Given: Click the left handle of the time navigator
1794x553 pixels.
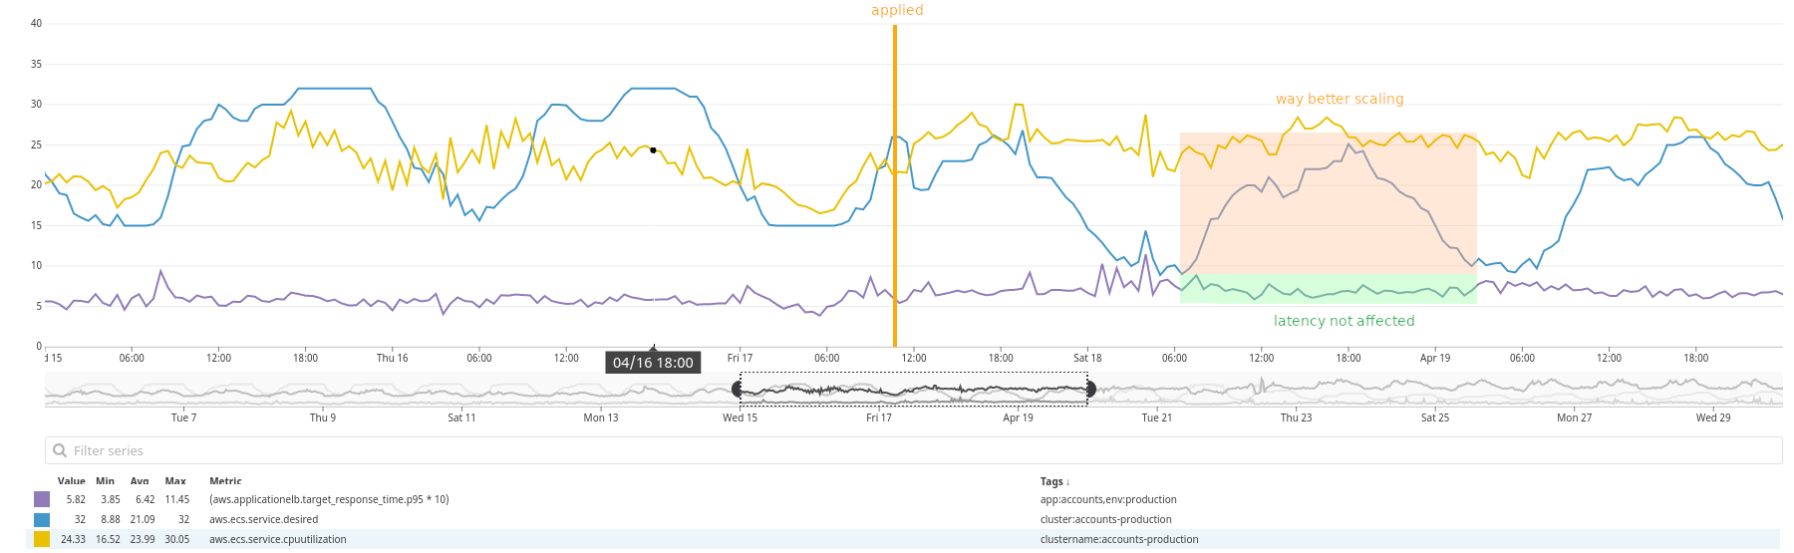Looking at the screenshot, I should coord(738,390).
